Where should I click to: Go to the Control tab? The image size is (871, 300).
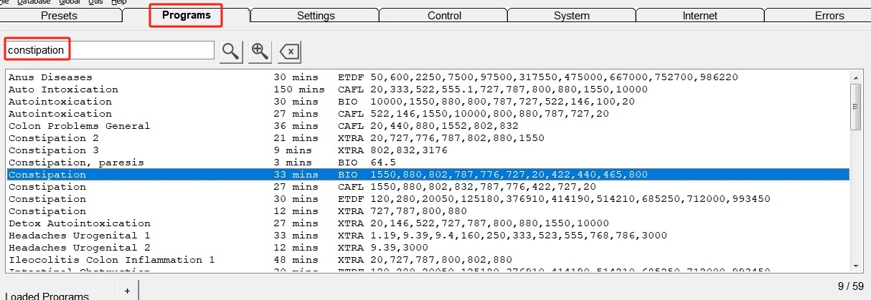click(444, 16)
